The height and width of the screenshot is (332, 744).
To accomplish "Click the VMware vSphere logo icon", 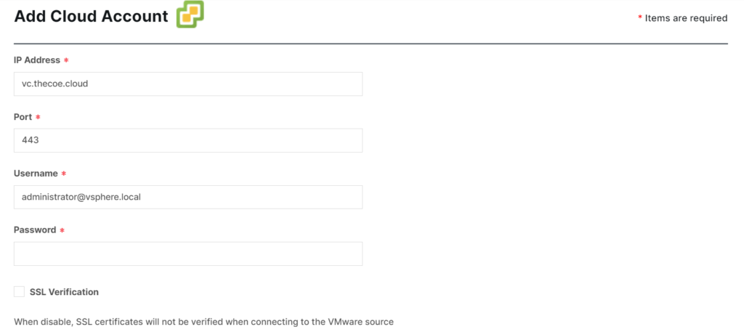I will 190,15.
